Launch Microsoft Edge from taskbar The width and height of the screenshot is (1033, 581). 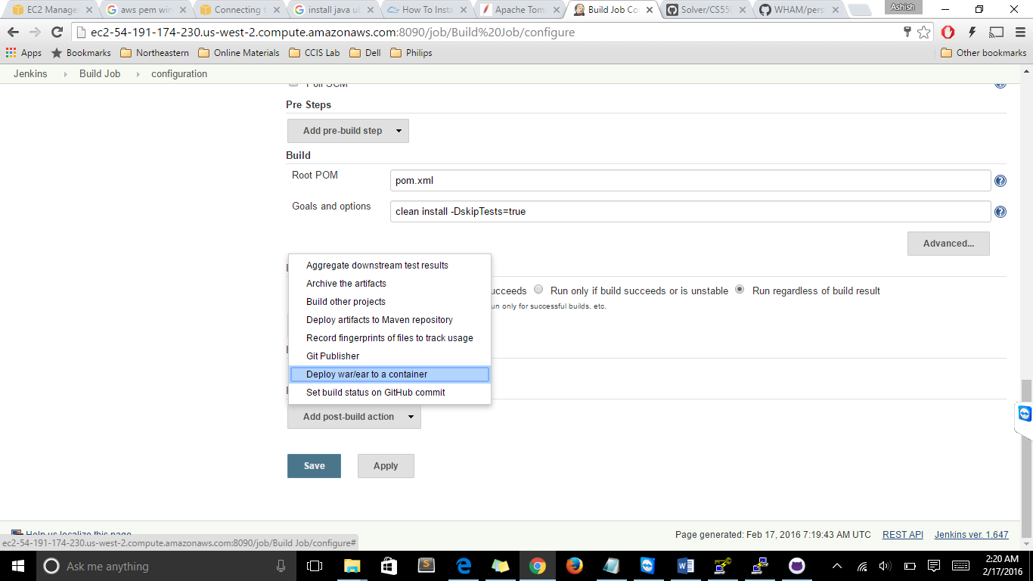coord(464,566)
